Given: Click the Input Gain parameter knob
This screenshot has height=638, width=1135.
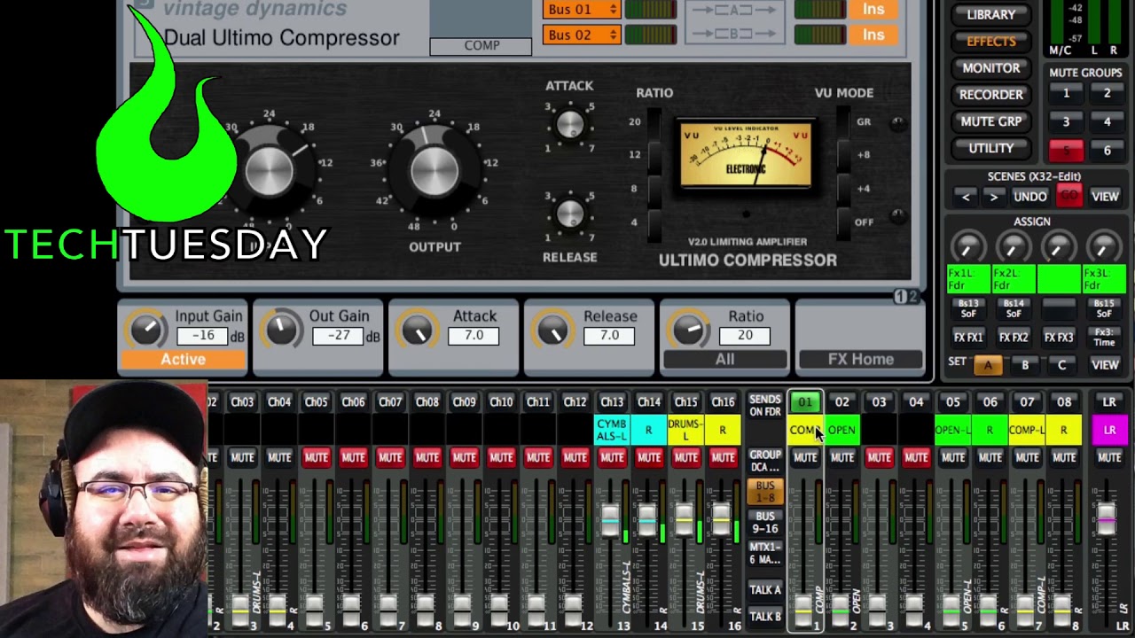Looking at the screenshot, I should pos(147,330).
